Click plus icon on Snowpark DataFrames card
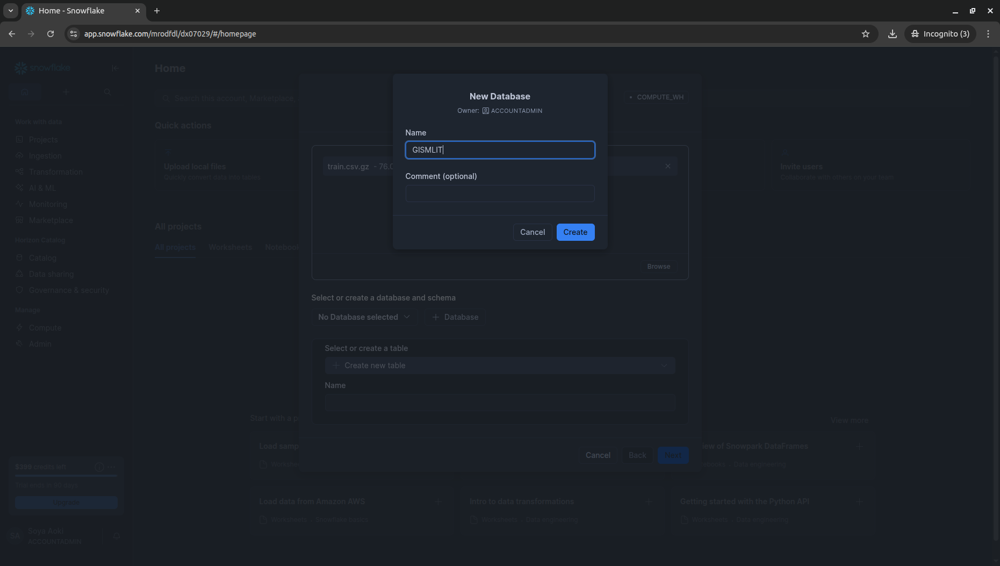Screen dimensions: 1000x566 point(859,446)
